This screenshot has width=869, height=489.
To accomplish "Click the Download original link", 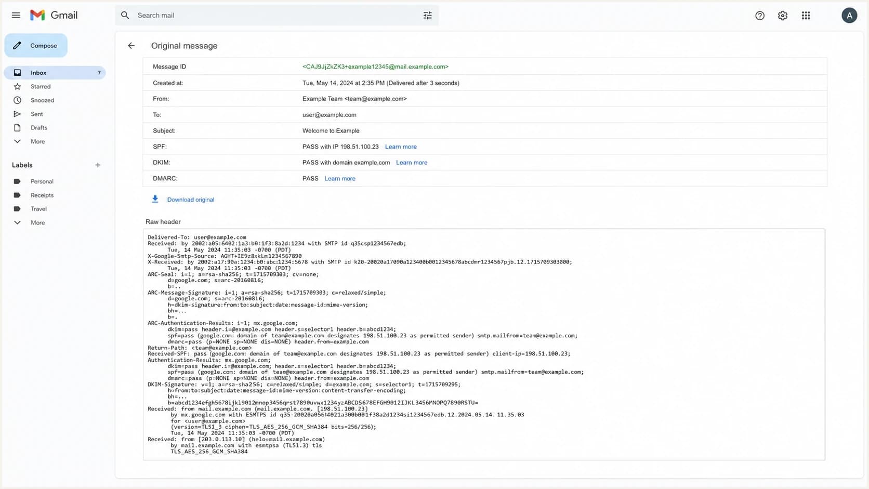I will pos(191,200).
